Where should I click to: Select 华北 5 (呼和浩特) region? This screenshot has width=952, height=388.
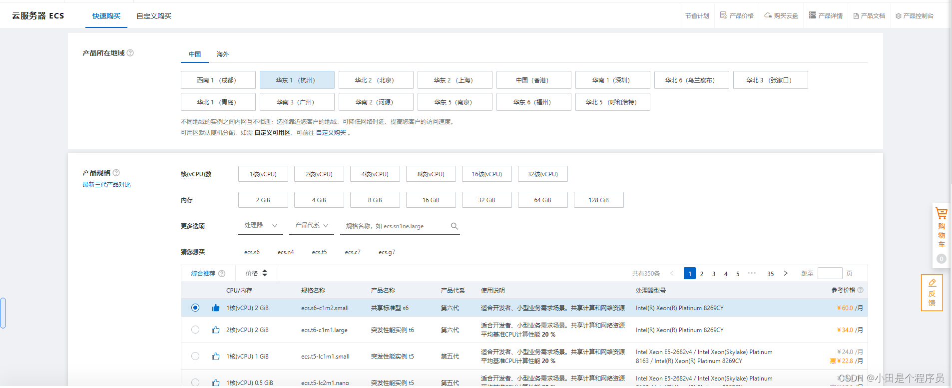(613, 102)
